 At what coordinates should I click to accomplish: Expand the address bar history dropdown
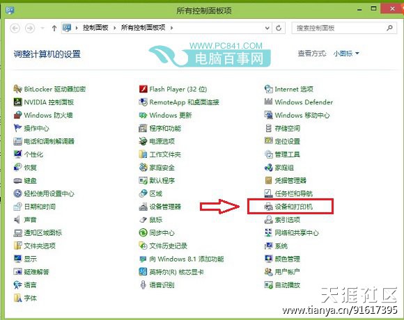[x=267, y=28]
